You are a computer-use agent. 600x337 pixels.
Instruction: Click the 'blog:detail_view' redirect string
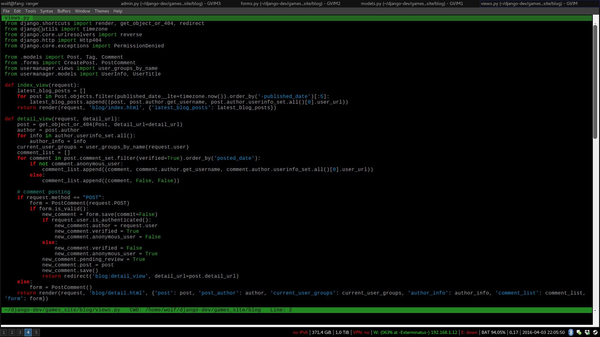pos(120,276)
